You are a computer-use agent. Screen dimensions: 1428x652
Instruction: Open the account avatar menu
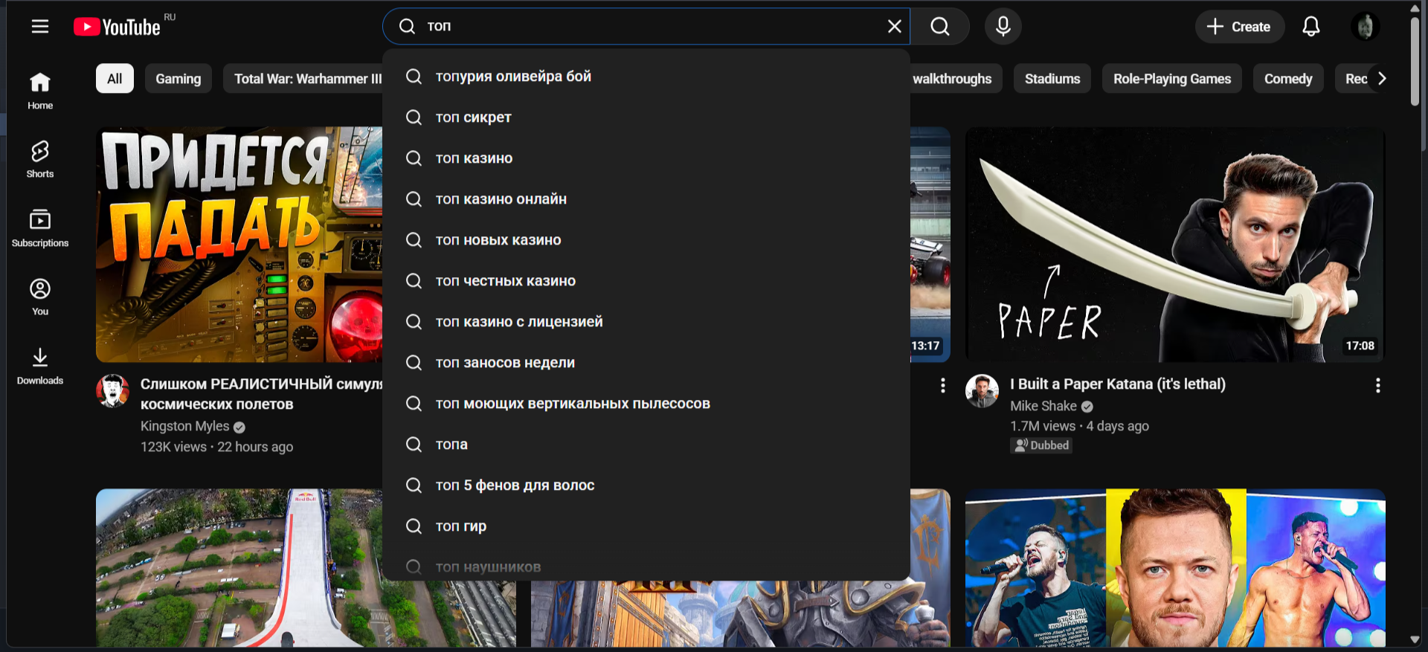point(1365,27)
